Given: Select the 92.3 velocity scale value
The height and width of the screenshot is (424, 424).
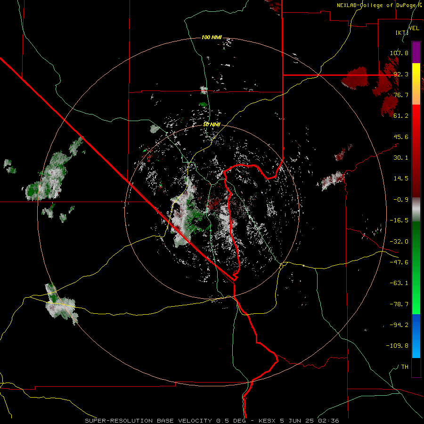Looking at the screenshot, I should tap(401, 74).
